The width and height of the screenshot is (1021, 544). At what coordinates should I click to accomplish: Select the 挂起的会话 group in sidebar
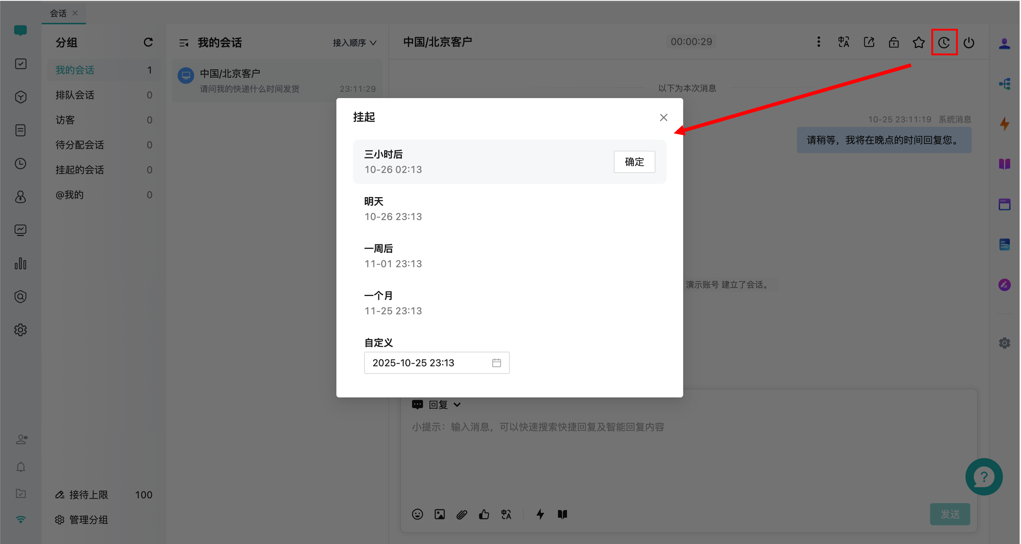[80, 170]
